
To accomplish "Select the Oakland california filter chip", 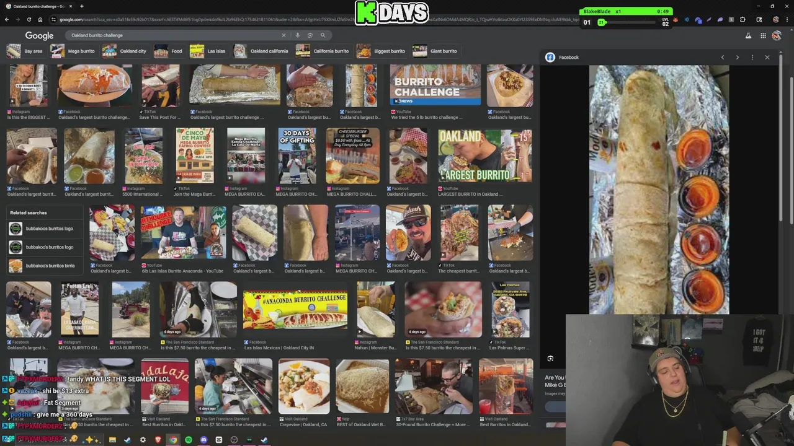I will (x=261, y=51).
